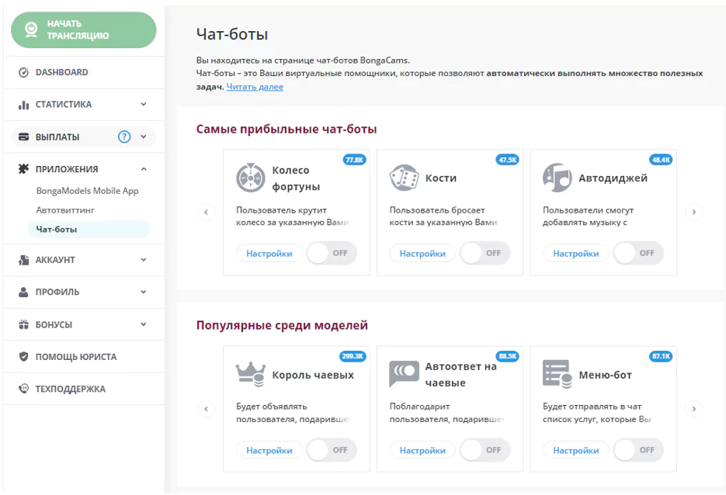Open Настройки for Колесо фортуны
Screen dimensions: 726x495
(269, 254)
